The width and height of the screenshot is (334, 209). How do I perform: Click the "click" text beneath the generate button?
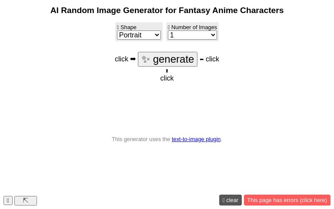[x=167, y=78]
